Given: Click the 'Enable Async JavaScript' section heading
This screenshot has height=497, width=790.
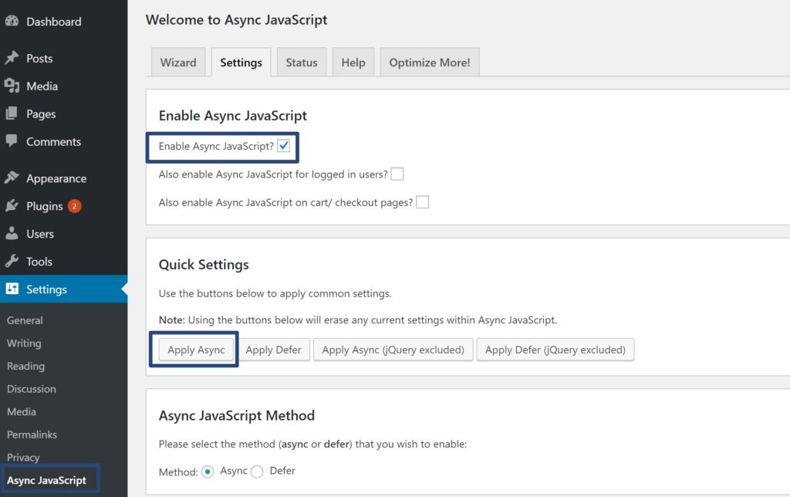Looking at the screenshot, I should [232, 116].
